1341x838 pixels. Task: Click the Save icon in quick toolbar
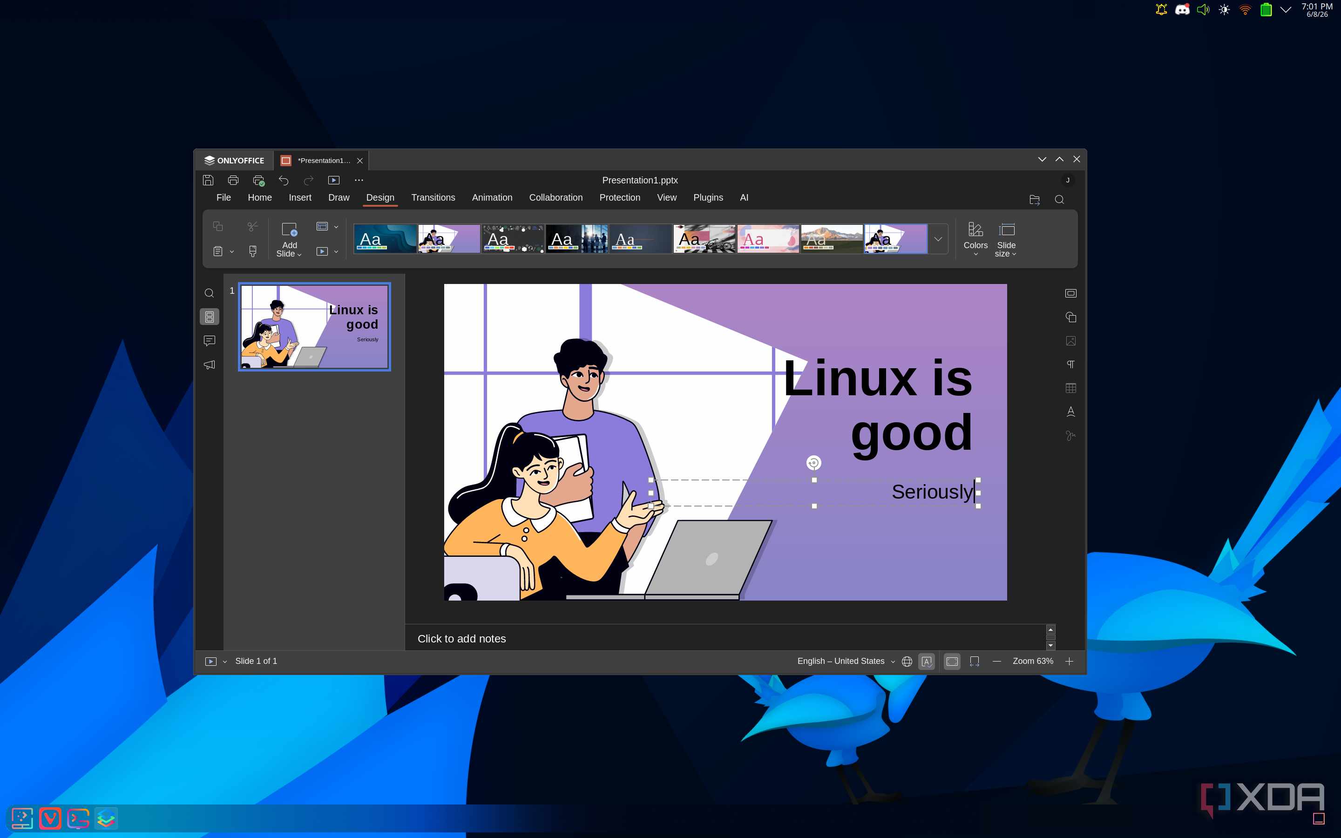click(x=208, y=180)
